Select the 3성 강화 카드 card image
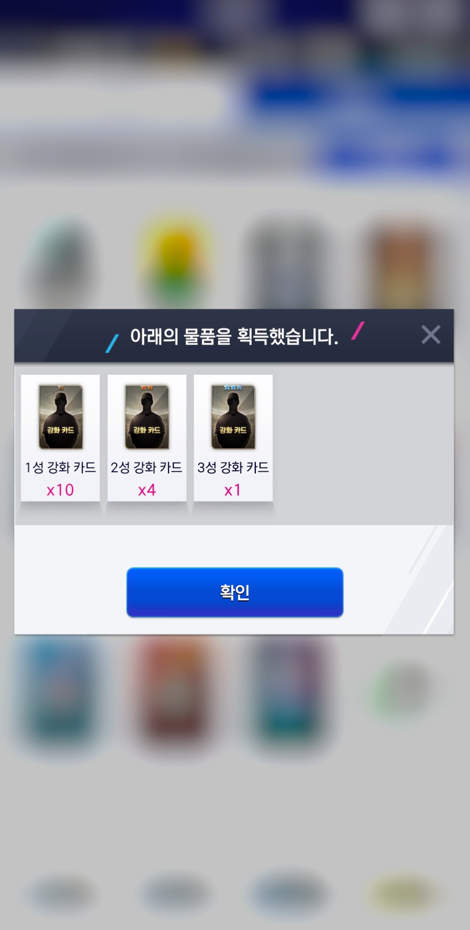The width and height of the screenshot is (470, 930). coord(233,417)
